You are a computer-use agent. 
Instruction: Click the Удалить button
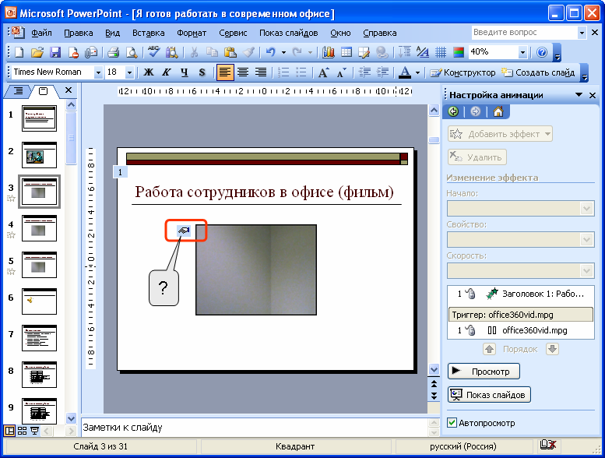click(477, 157)
